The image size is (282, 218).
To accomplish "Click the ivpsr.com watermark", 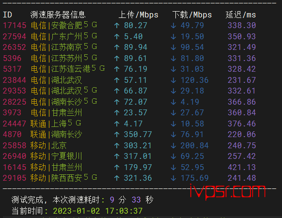I will point(228,191).
